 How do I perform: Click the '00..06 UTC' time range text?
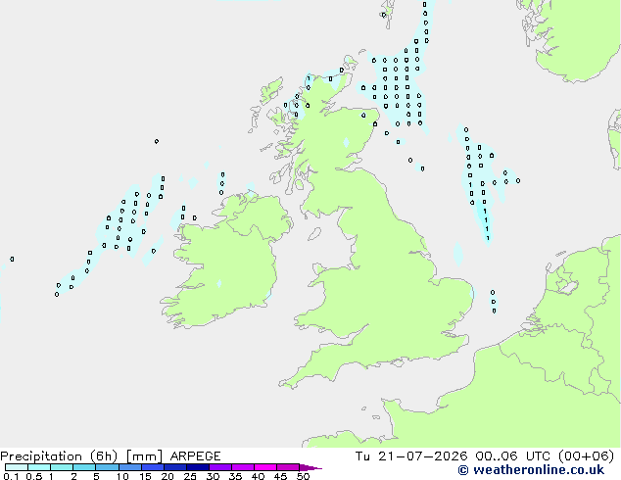point(513,456)
